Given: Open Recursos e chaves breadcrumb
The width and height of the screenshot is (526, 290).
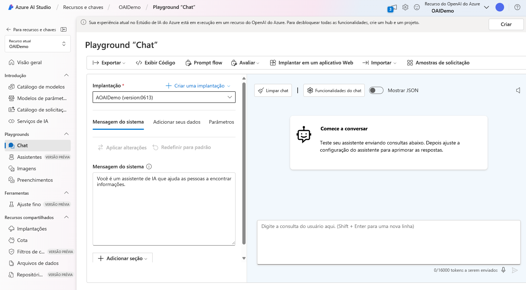Looking at the screenshot, I should coord(83,7).
